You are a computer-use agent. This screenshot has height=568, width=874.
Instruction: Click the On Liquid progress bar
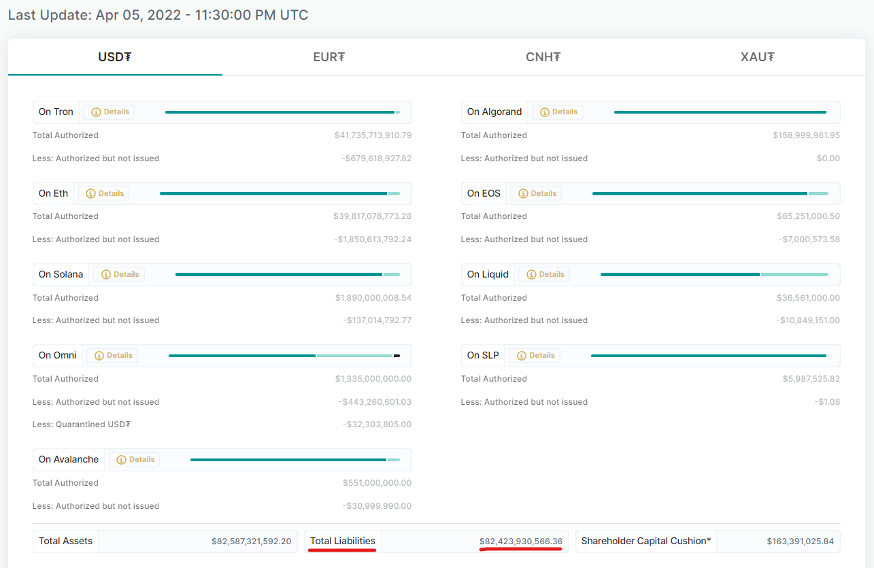[714, 275]
